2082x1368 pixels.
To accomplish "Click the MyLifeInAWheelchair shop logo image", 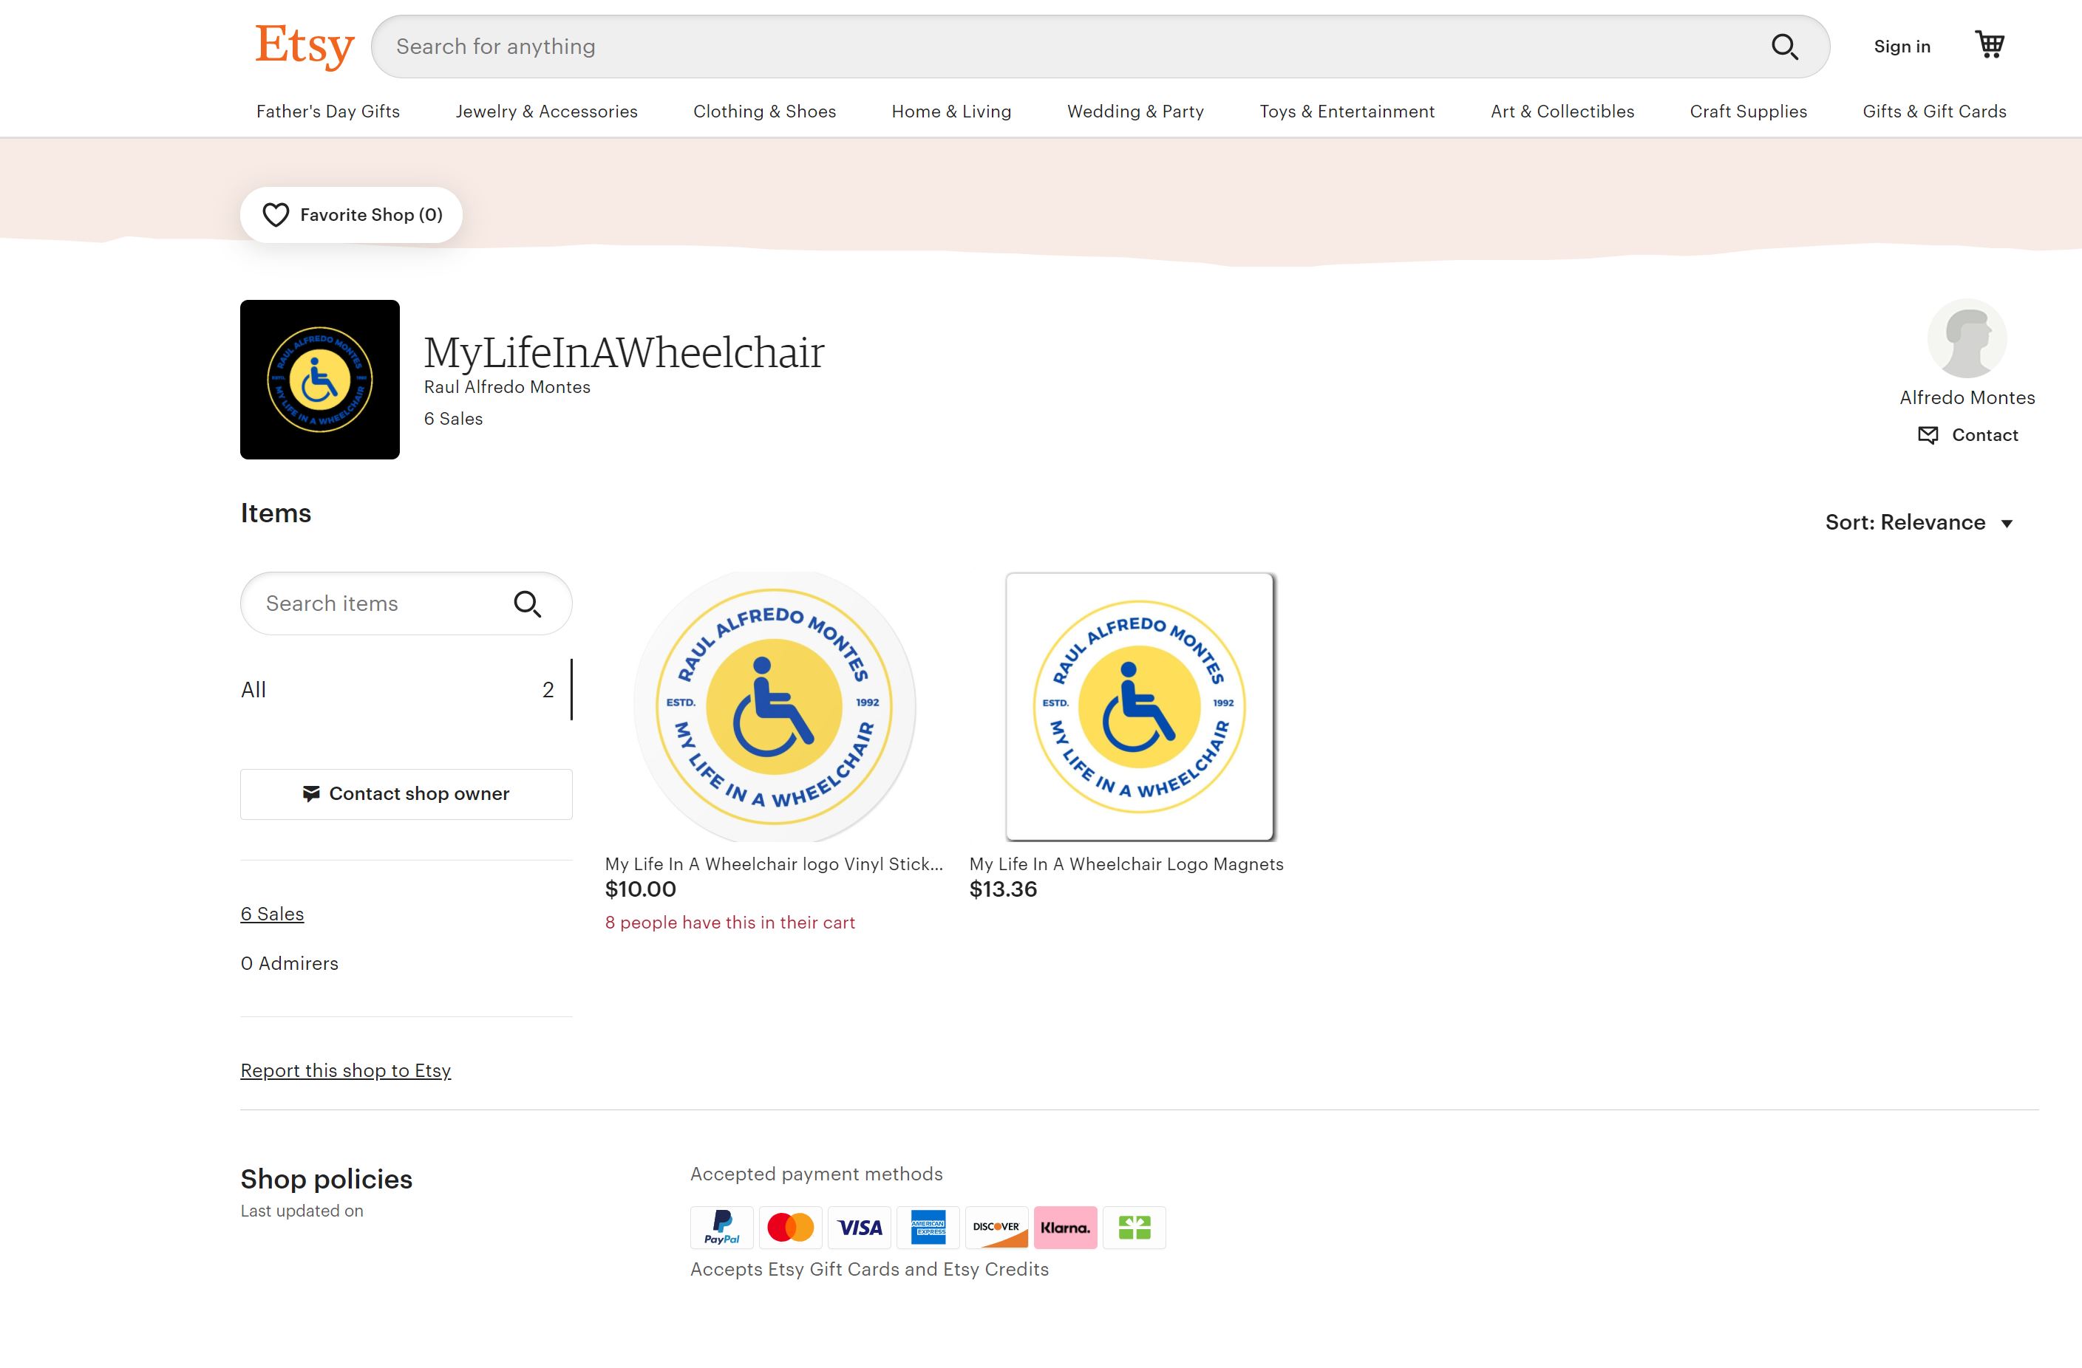I will point(319,380).
